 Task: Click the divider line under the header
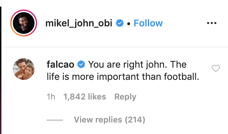click(x=115, y=47)
